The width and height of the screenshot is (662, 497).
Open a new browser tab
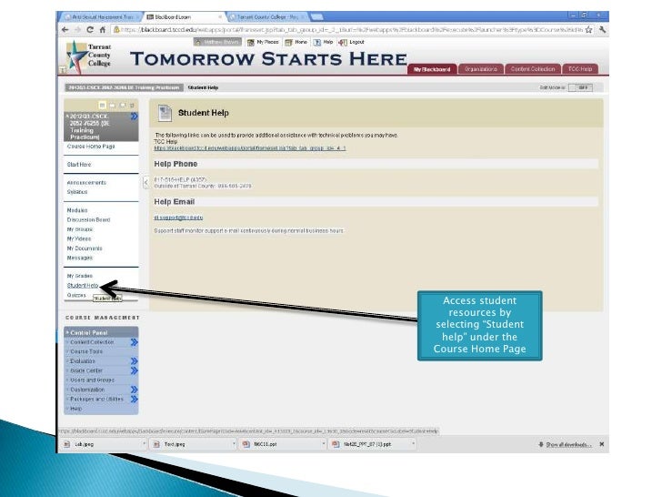click(317, 17)
